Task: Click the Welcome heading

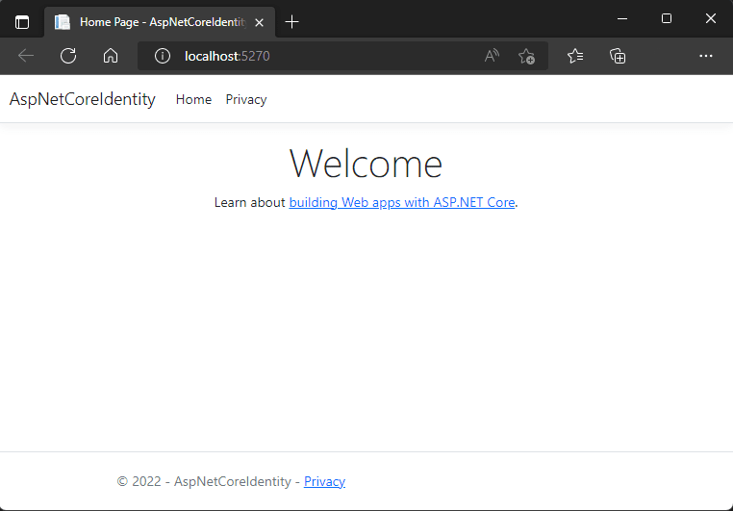Action: tap(366, 164)
